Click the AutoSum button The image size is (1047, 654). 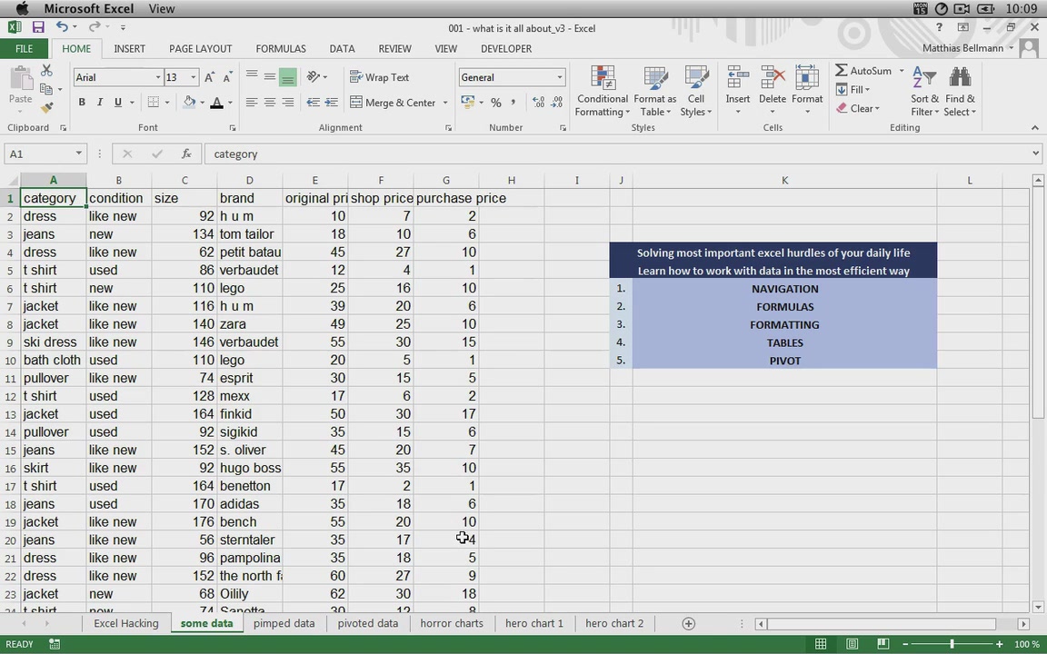click(x=863, y=70)
